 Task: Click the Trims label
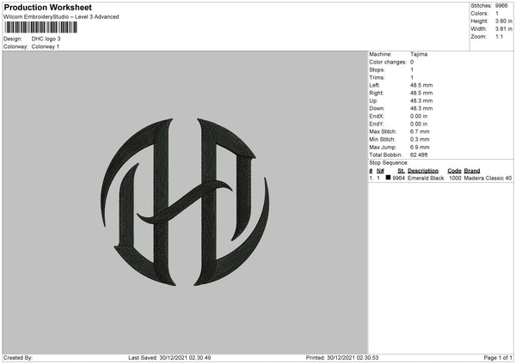377,77
